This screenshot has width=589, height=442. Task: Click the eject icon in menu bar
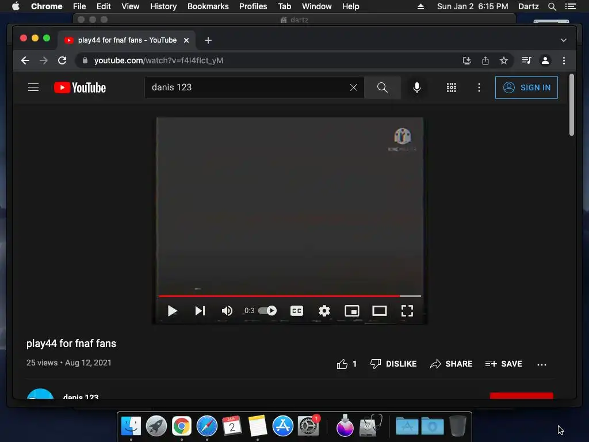(x=420, y=6)
